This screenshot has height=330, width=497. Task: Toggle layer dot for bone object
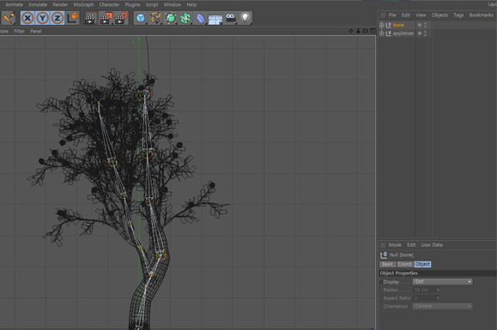420,25
